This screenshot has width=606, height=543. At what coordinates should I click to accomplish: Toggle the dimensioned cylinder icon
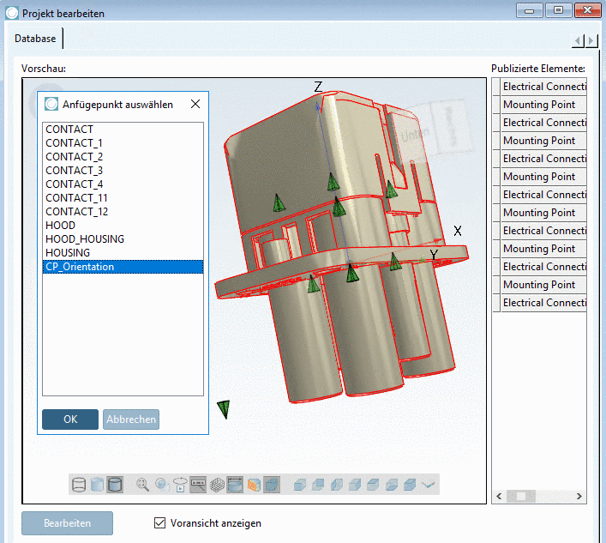coord(235,485)
